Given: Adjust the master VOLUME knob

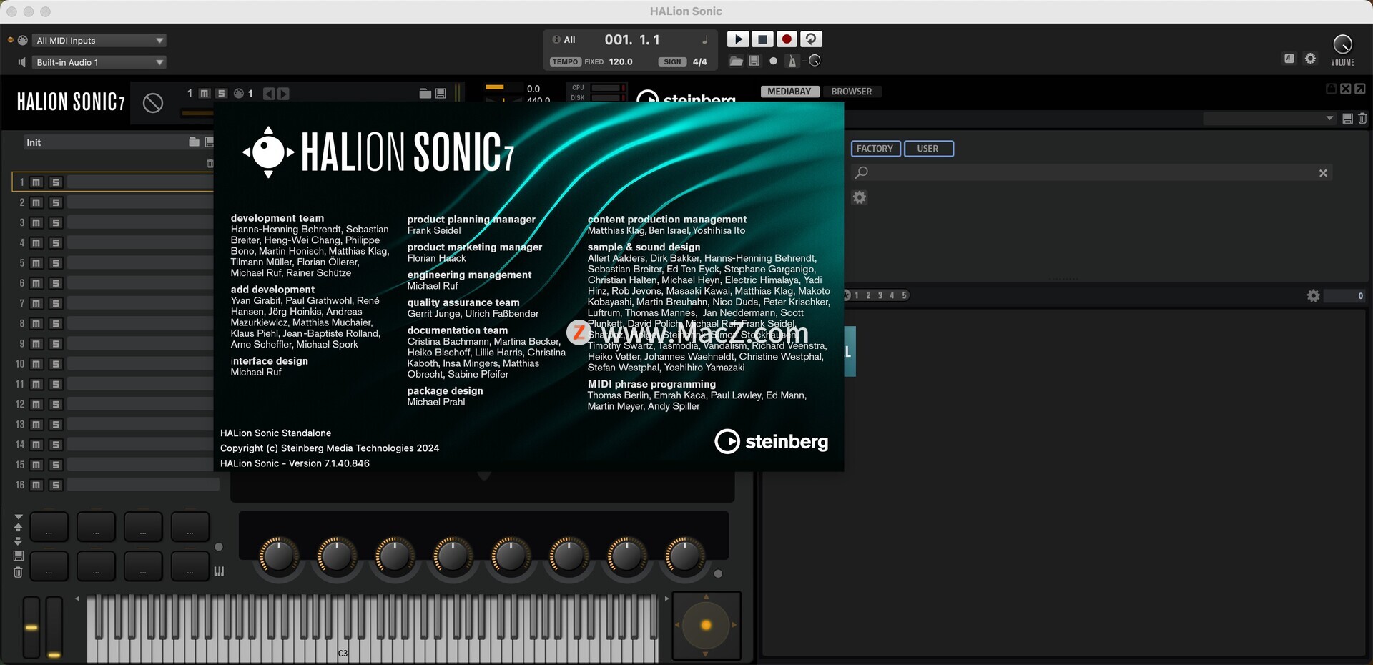Looking at the screenshot, I should coord(1342,44).
